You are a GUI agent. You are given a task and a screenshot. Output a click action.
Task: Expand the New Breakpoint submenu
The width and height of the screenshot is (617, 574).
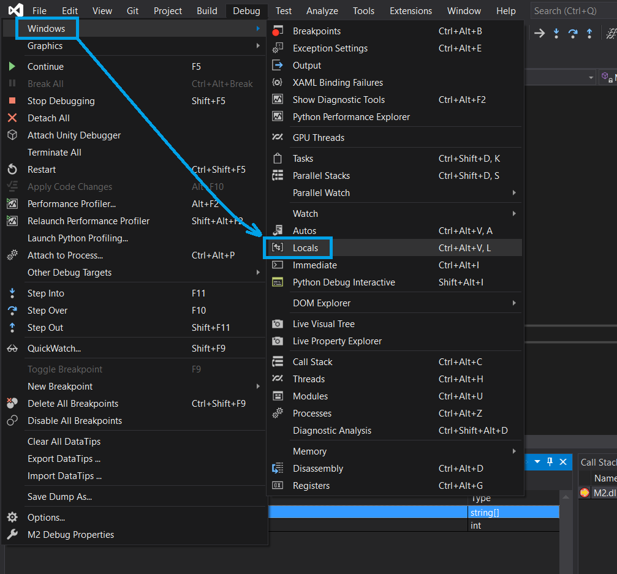258,387
